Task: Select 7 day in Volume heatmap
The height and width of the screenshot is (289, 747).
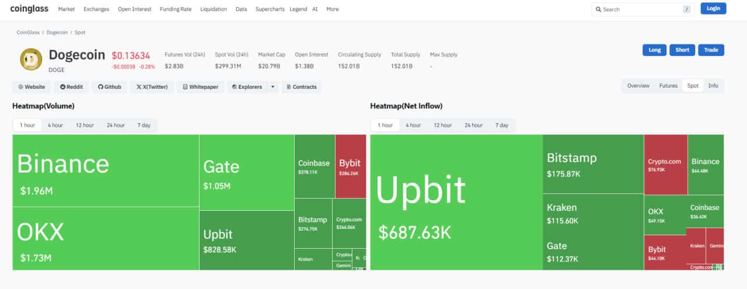Action: (x=144, y=126)
